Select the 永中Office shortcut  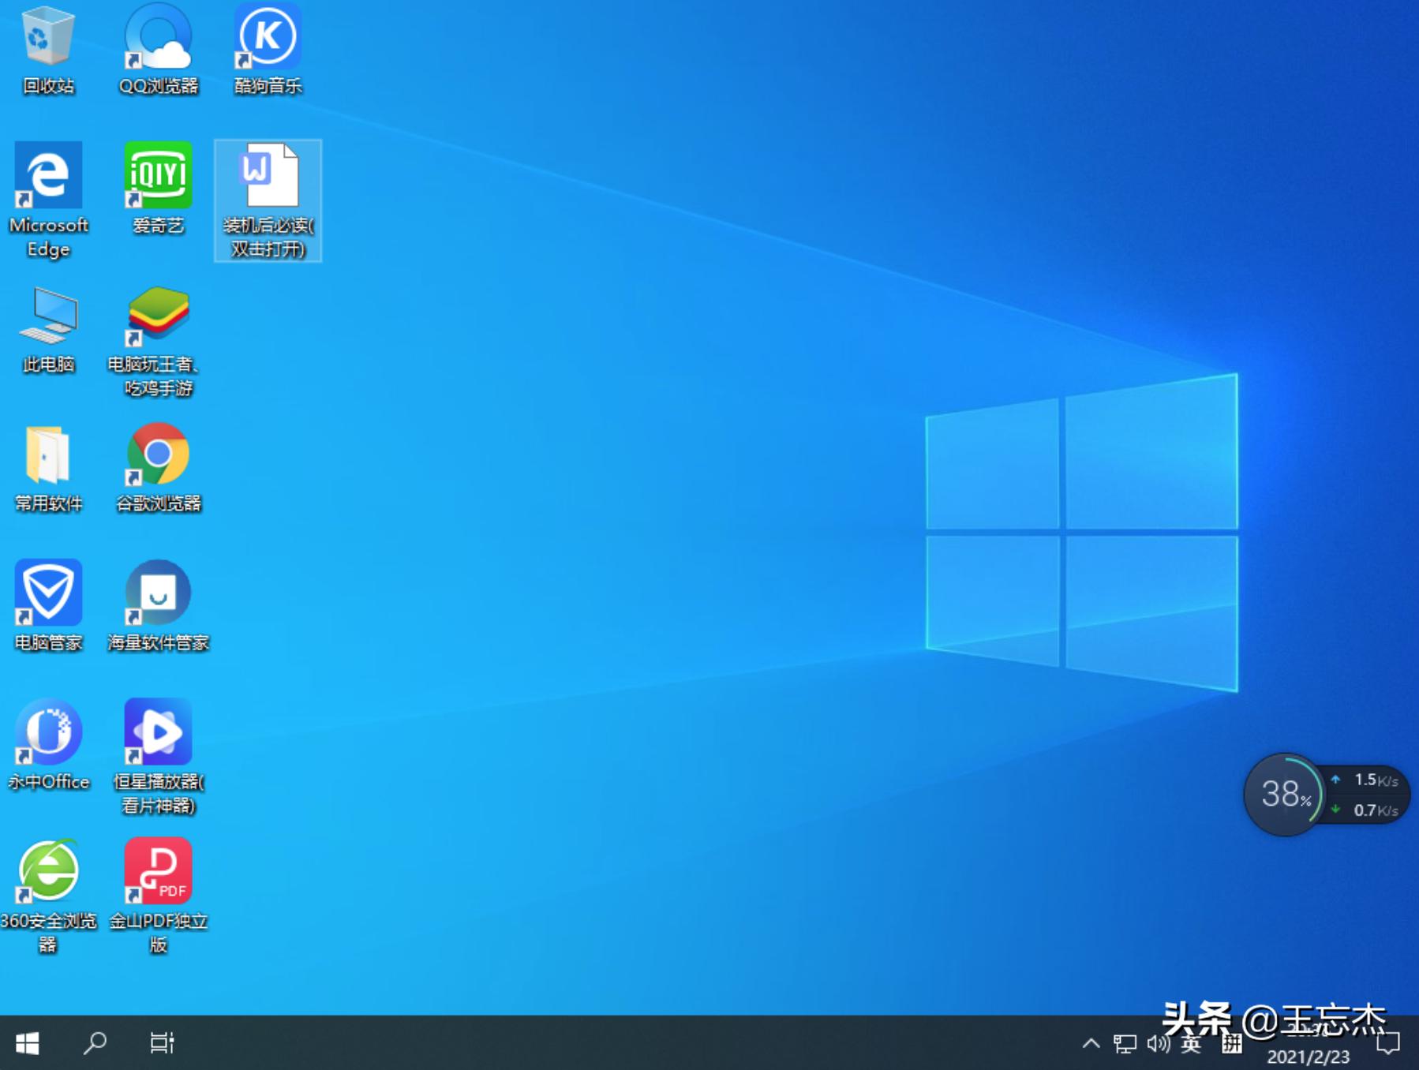click(48, 732)
